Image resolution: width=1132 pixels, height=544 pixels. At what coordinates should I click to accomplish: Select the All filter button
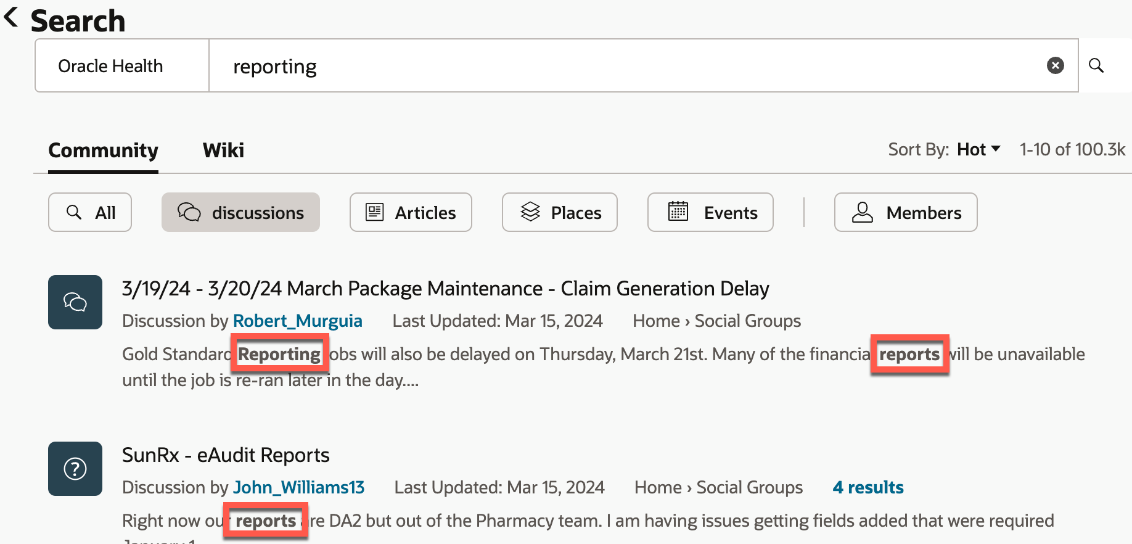90,212
